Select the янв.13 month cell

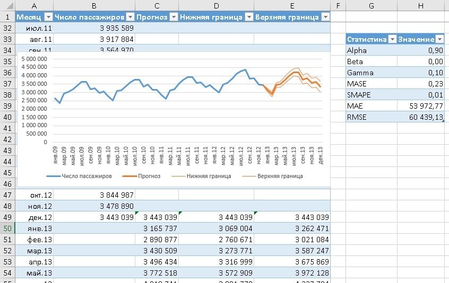34,228
